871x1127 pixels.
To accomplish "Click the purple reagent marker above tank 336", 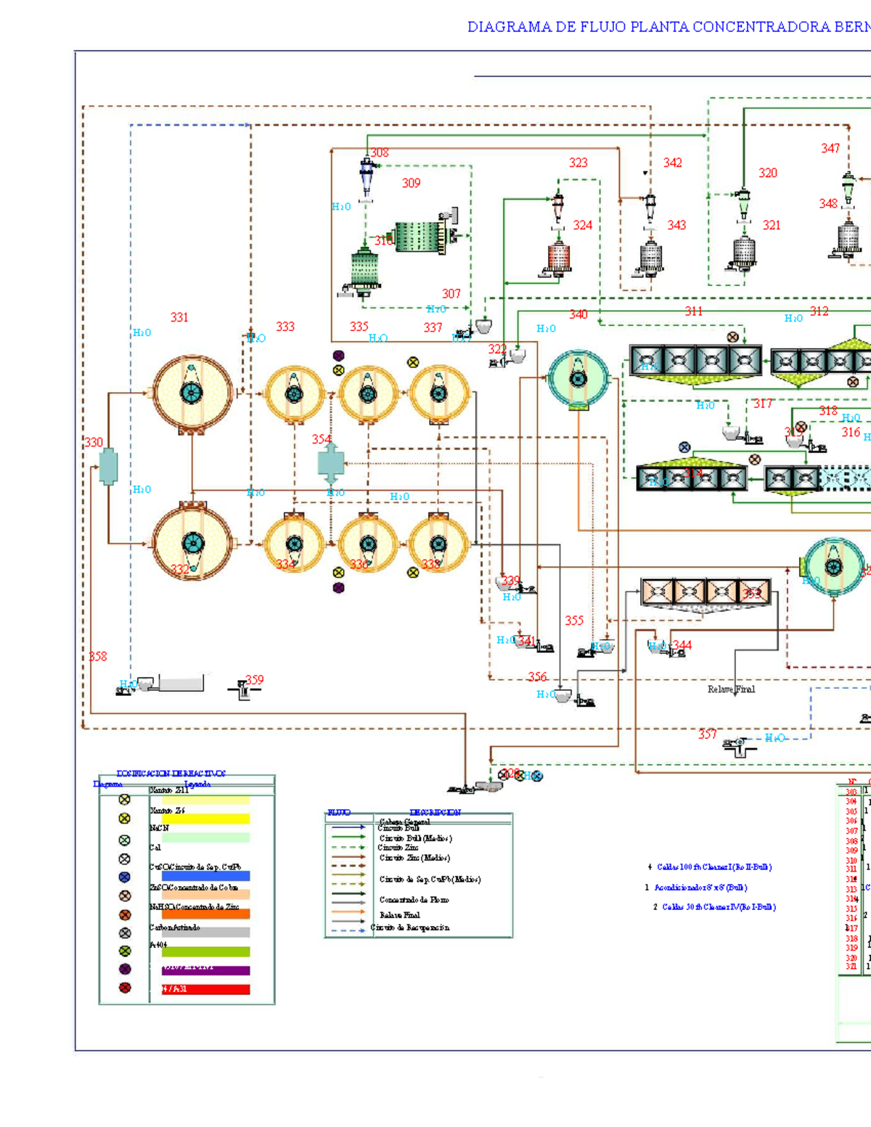I will (x=338, y=356).
